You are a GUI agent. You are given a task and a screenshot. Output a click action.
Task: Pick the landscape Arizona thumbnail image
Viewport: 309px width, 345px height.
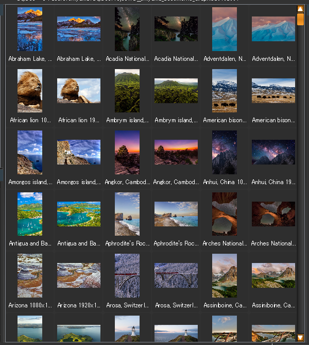[x=79, y=275]
